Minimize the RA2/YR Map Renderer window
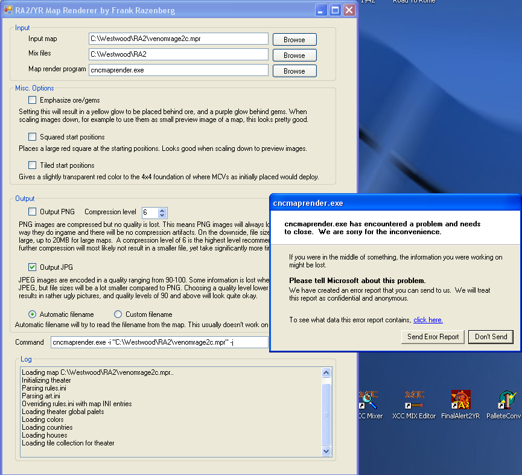Screen dimensions: 522x475 click(x=320, y=10)
